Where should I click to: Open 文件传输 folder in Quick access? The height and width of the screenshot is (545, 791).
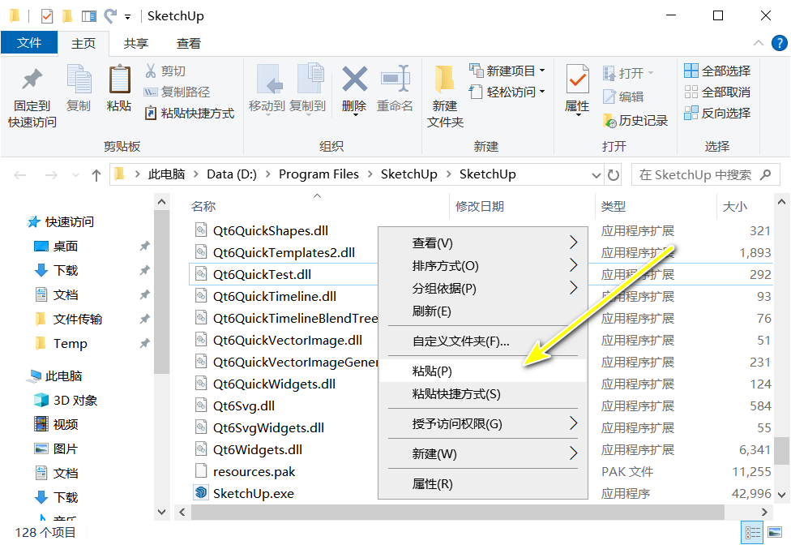pyautogui.click(x=78, y=319)
